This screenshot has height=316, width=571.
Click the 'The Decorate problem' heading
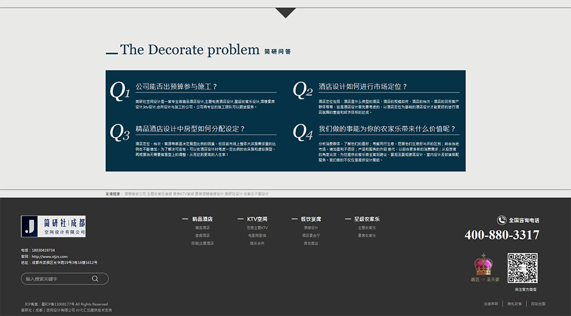click(x=190, y=50)
